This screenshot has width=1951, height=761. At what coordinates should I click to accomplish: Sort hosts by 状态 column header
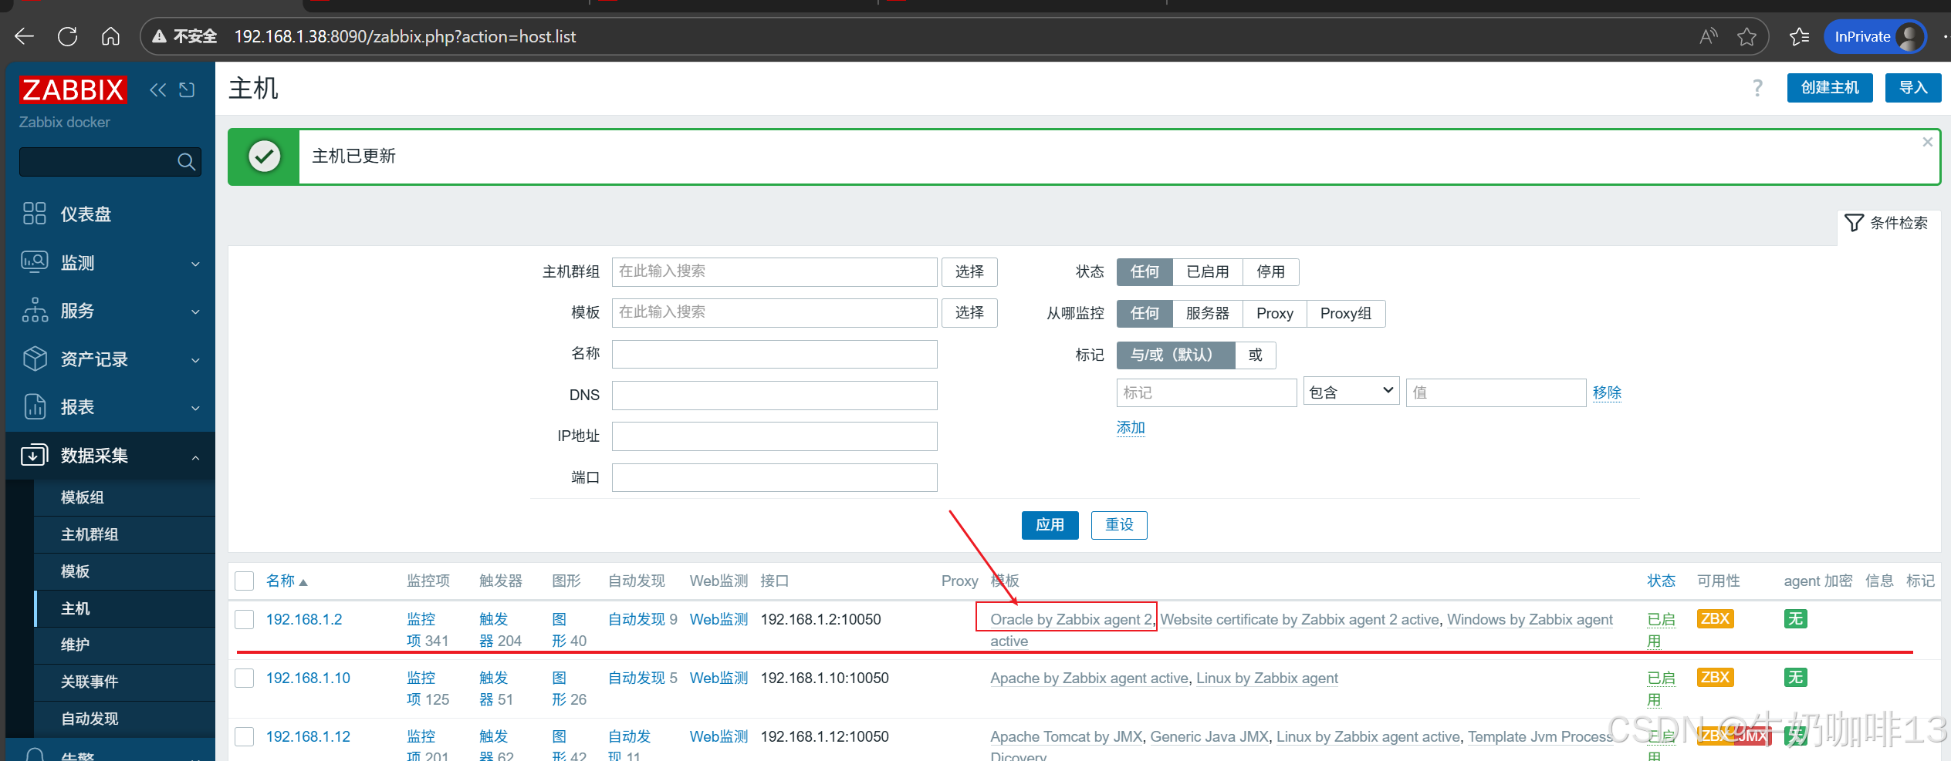[x=1661, y=581]
